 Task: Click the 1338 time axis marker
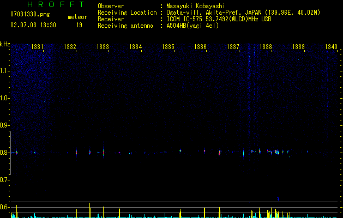click(266, 46)
